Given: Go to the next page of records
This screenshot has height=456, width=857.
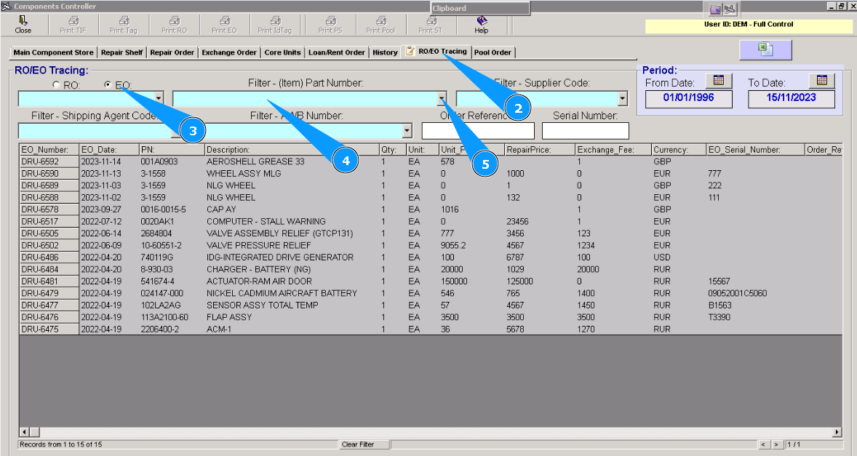Looking at the screenshot, I should tap(776, 444).
